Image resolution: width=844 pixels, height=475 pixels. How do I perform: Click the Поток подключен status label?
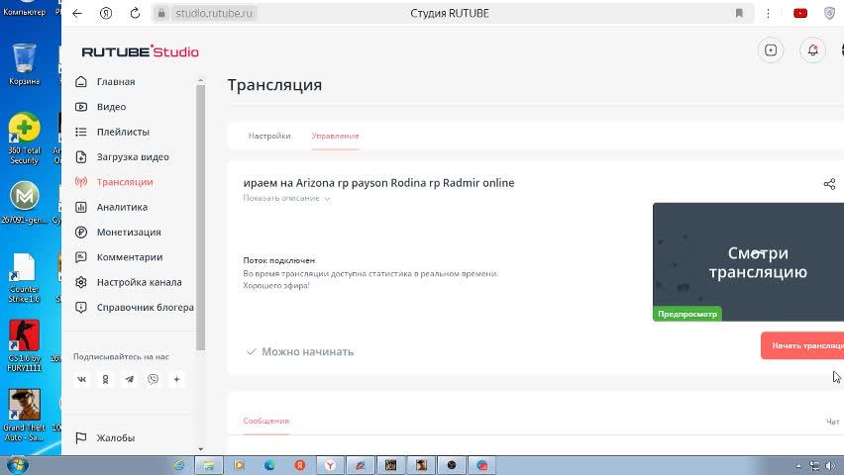(x=278, y=260)
